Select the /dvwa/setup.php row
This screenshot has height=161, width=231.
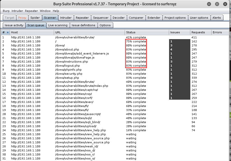point(115,78)
